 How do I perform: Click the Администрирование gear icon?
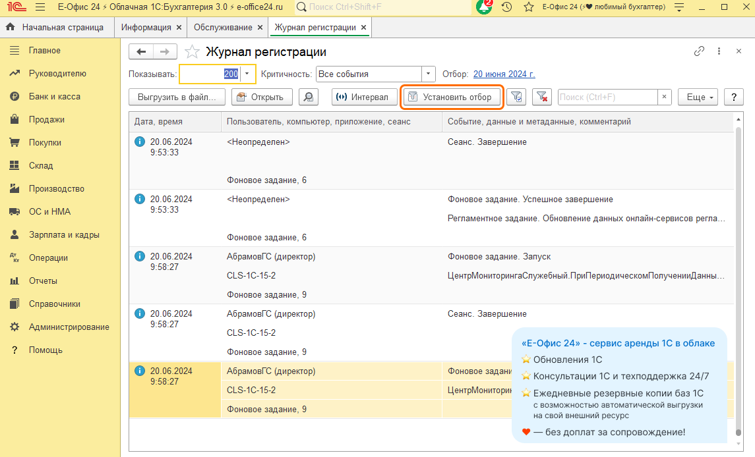pyautogui.click(x=15, y=327)
